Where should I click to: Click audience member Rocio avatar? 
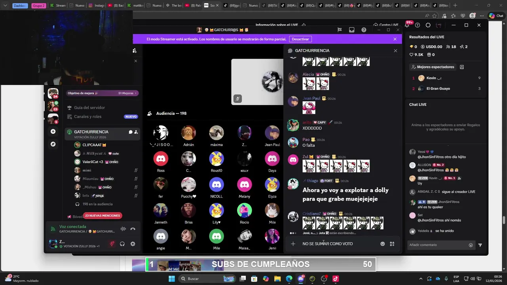244,211
